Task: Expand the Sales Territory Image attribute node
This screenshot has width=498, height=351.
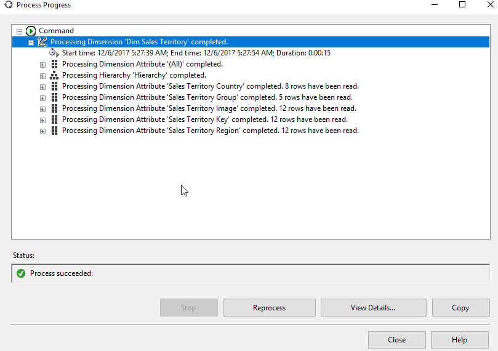Action: tap(42, 108)
